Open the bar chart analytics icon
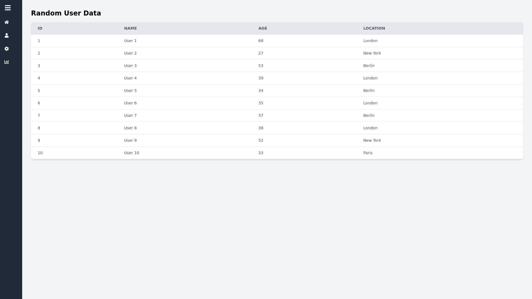This screenshot has height=299, width=532. (7, 62)
